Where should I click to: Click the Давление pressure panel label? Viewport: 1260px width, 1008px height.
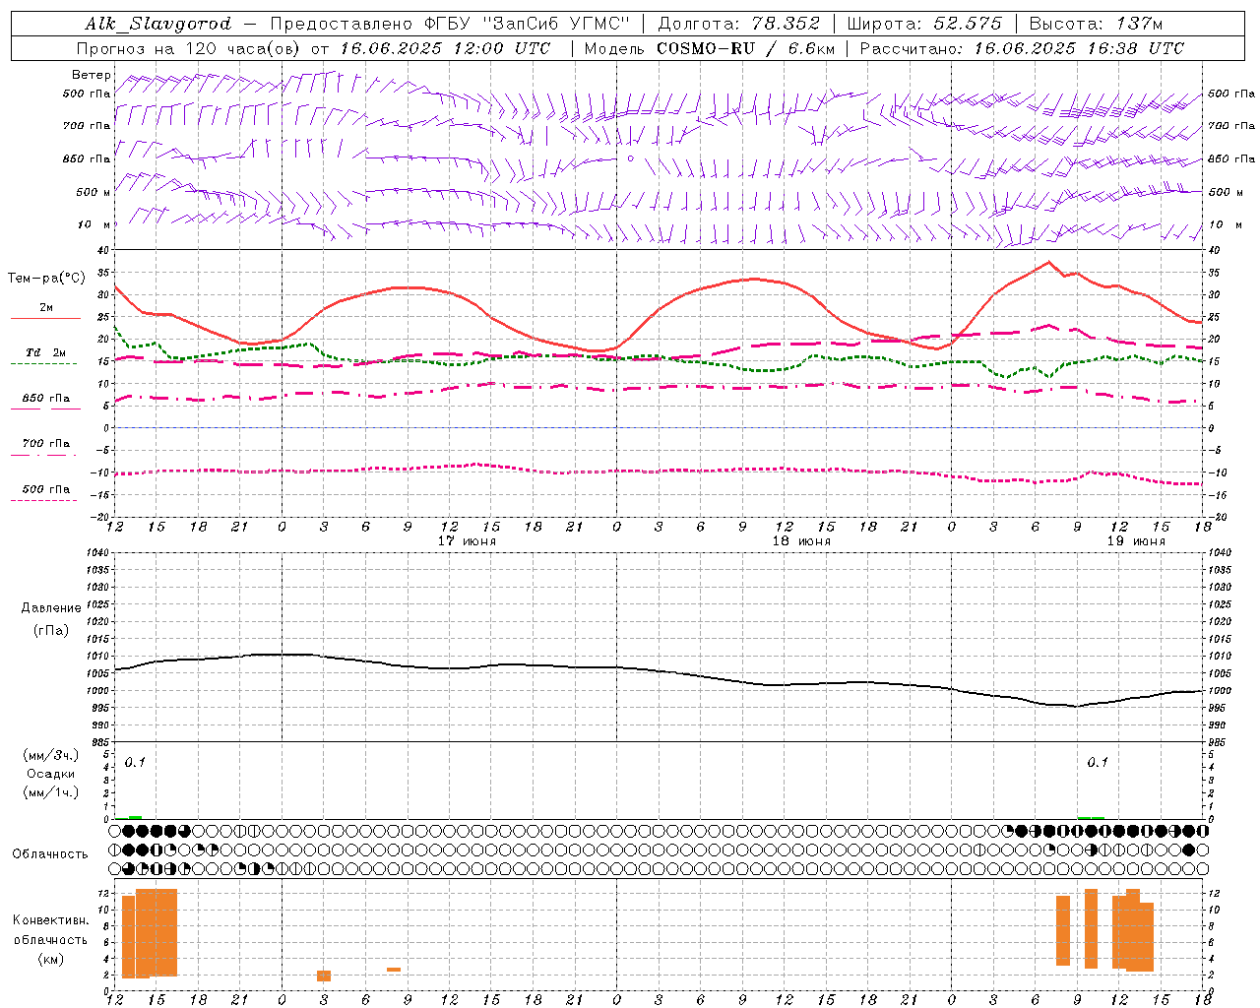pyautogui.click(x=51, y=608)
